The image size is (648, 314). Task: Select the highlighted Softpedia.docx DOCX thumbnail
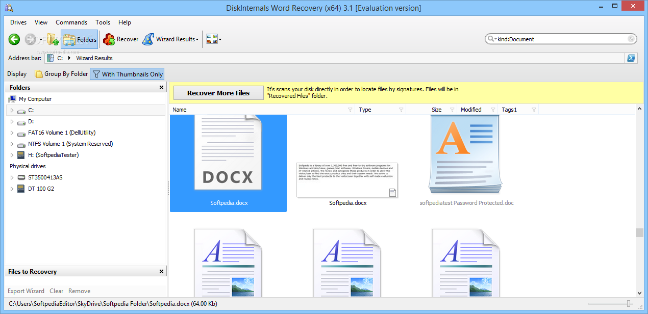[x=228, y=163]
